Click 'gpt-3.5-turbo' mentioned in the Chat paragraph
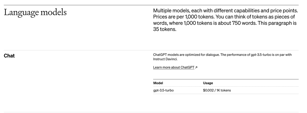The height and width of the screenshot is (113, 307). [261, 55]
